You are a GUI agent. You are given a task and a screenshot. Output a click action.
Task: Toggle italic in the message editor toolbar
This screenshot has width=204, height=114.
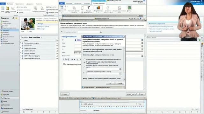[74, 60]
